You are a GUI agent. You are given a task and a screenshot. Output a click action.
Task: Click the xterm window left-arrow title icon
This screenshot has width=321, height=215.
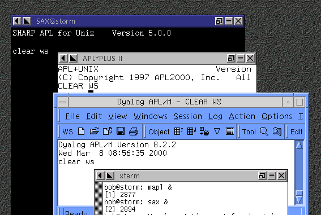[100, 175]
